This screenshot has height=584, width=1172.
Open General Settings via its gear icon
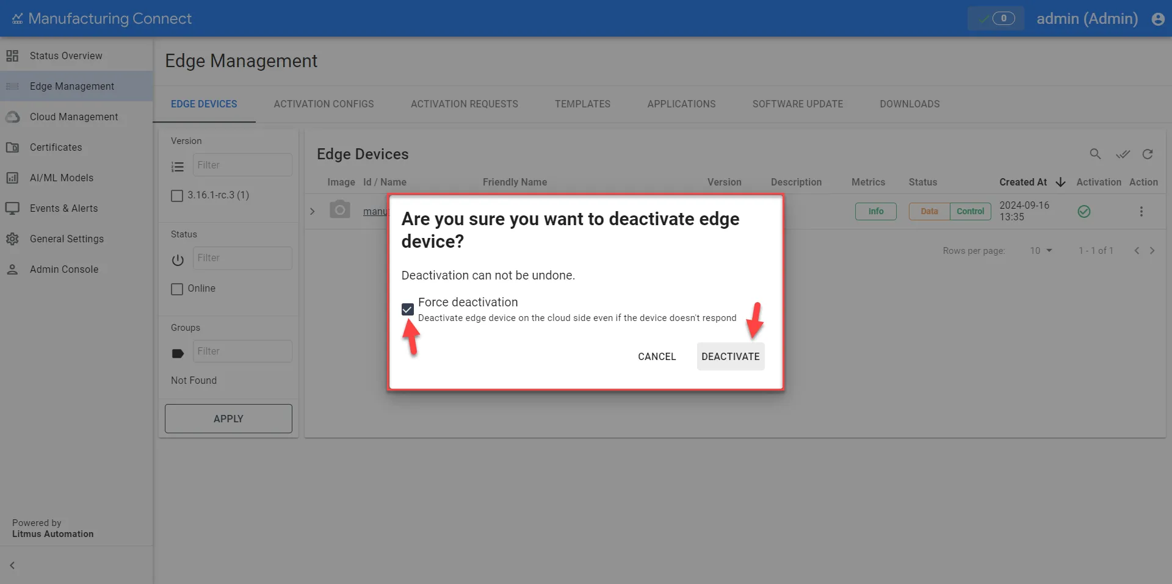12,239
